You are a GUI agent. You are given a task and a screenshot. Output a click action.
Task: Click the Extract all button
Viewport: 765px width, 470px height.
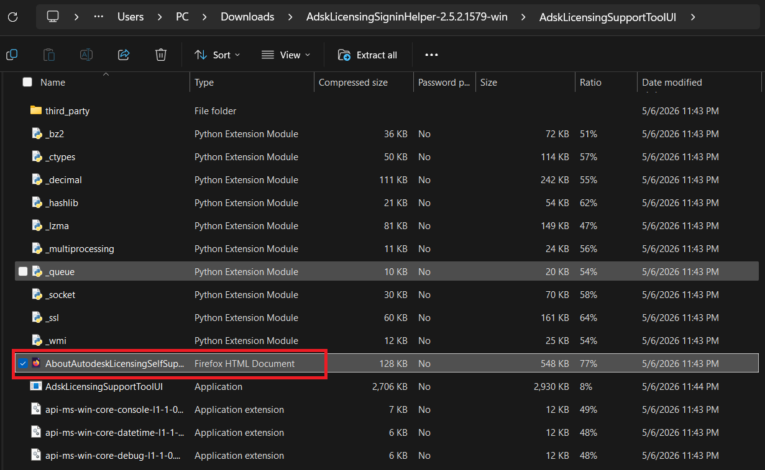pyautogui.click(x=367, y=55)
